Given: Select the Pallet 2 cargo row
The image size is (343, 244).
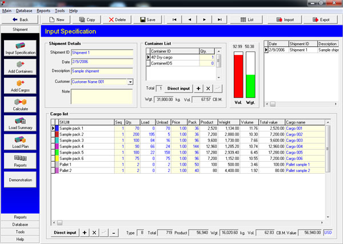Looking at the screenshot, I should 188,170.
